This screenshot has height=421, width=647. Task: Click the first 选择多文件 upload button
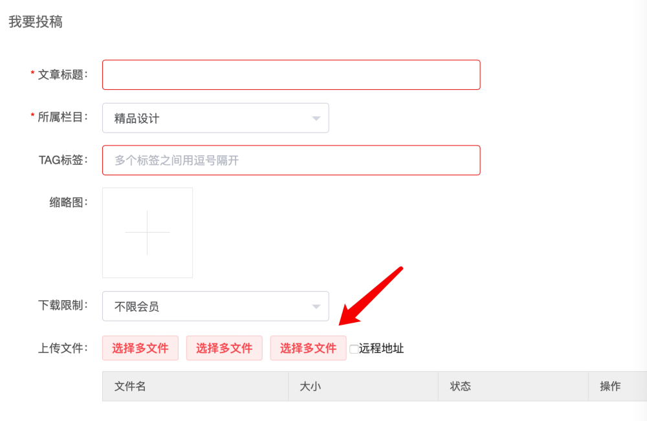pyautogui.click(x=140, y=348)
